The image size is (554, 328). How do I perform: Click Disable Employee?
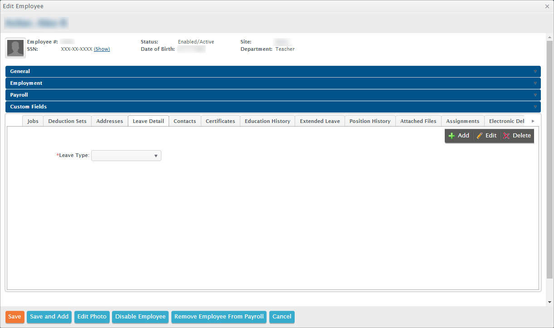[x=140, y=317]
